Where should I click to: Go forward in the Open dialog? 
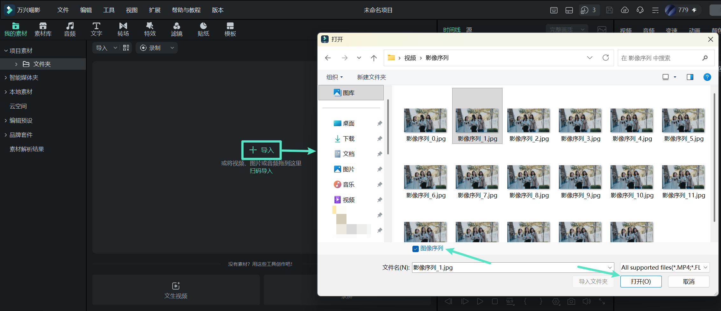pyautogui.click(x=345, y=58)
